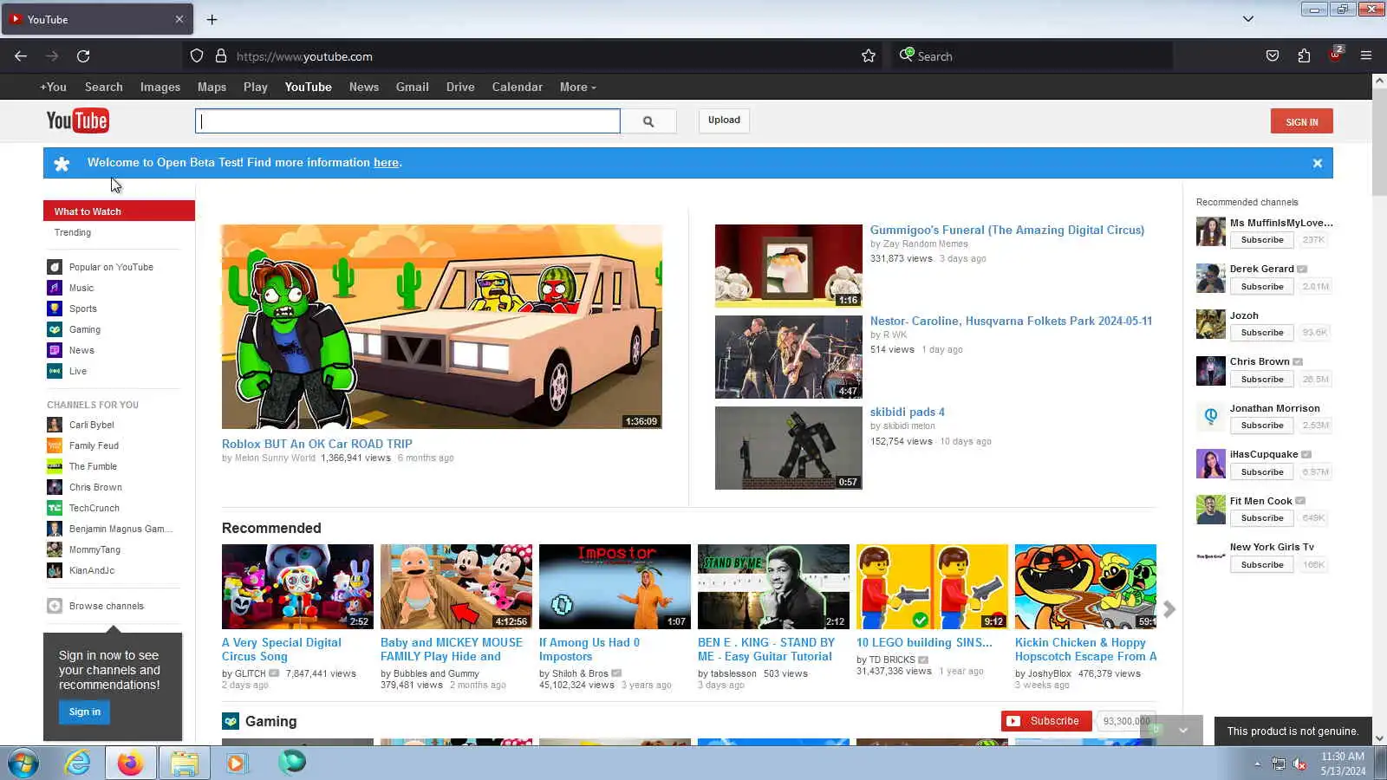View site security padlock info

coord(221,56)
